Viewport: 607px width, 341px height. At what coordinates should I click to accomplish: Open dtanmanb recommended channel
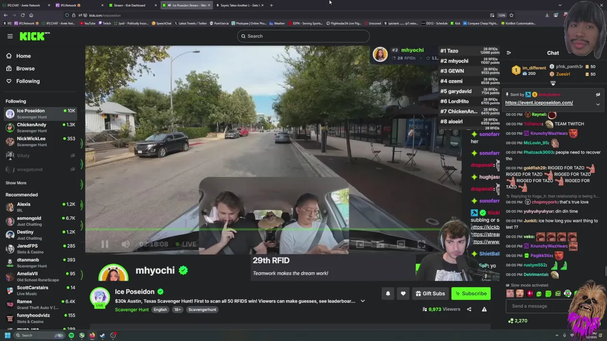tap(41, 263)
